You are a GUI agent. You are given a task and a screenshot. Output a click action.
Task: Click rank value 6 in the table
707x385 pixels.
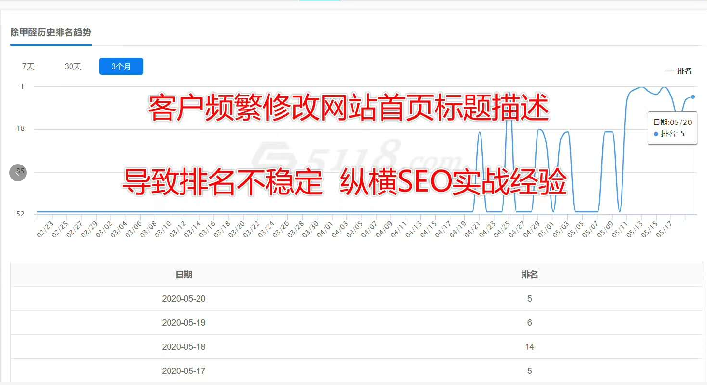529,323
